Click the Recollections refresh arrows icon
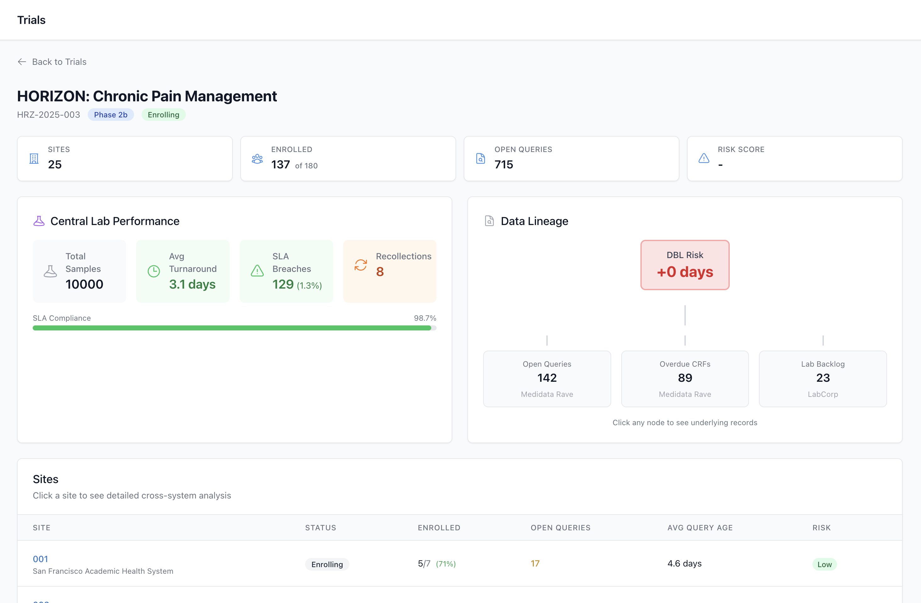This screenshot has width=921, height=603. (361, 265)
